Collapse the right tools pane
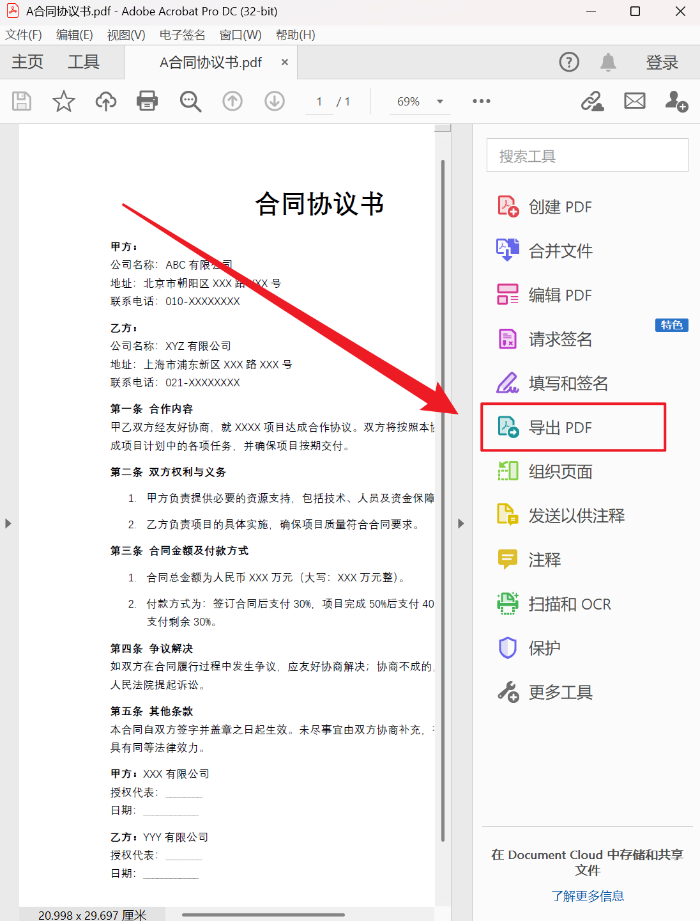The width and height of the screenshot is (700, 921). [461, 523]
